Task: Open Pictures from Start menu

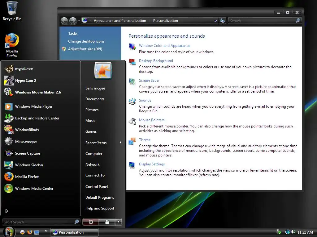Action: 92,110
